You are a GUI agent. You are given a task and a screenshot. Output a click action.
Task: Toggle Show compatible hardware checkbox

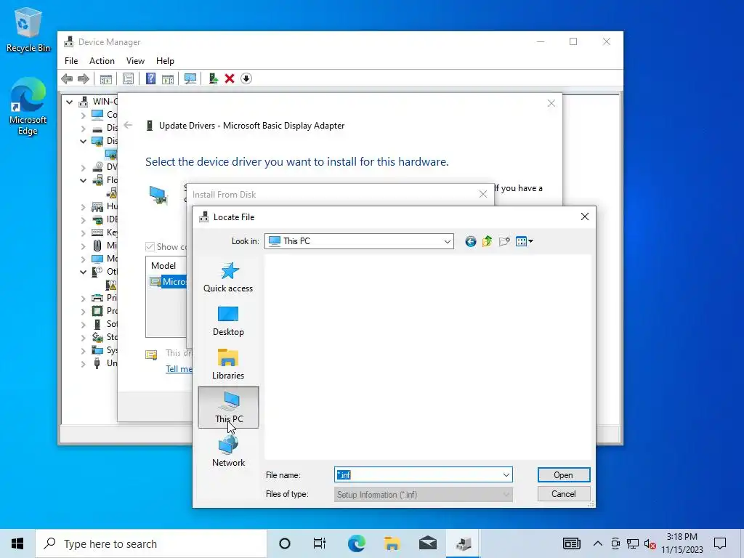click(x=150, y=247)
